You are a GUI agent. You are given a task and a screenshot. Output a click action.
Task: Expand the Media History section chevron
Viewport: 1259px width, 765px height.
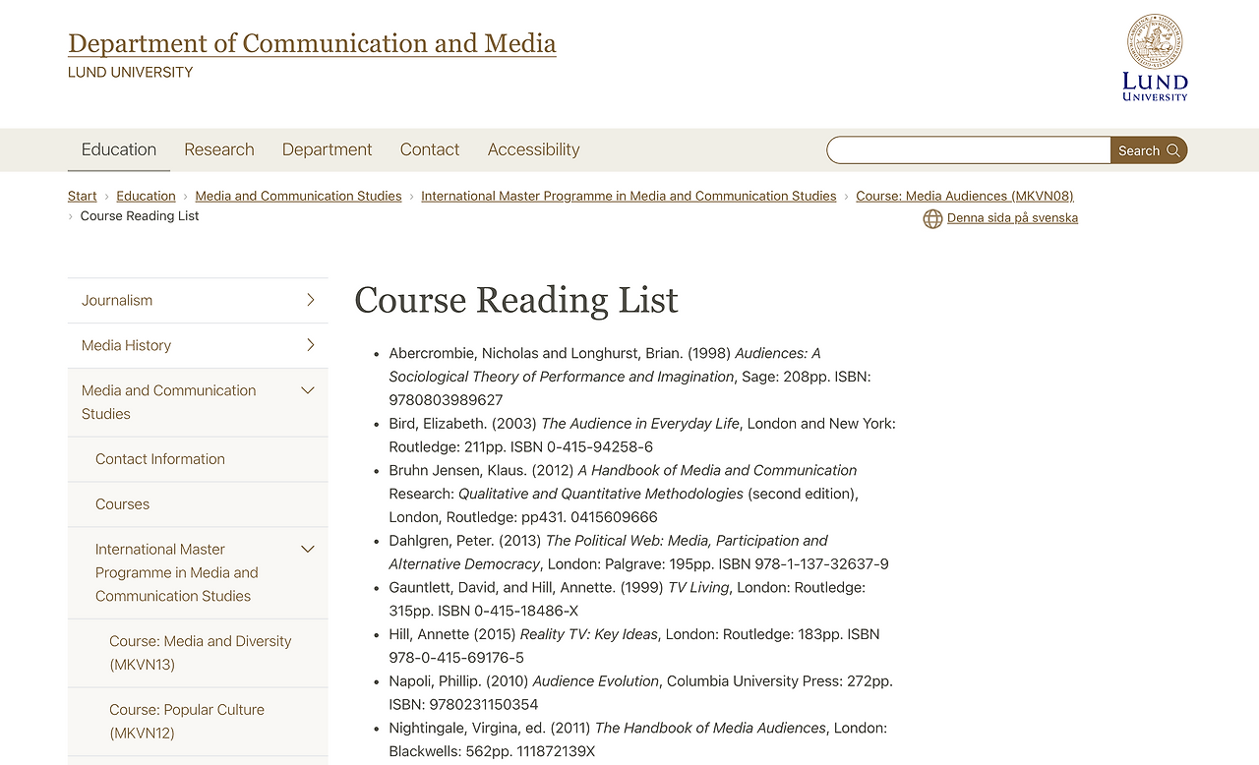(310, 345)
